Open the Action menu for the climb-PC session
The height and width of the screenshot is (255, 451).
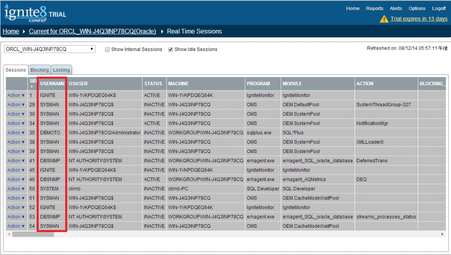15,188
